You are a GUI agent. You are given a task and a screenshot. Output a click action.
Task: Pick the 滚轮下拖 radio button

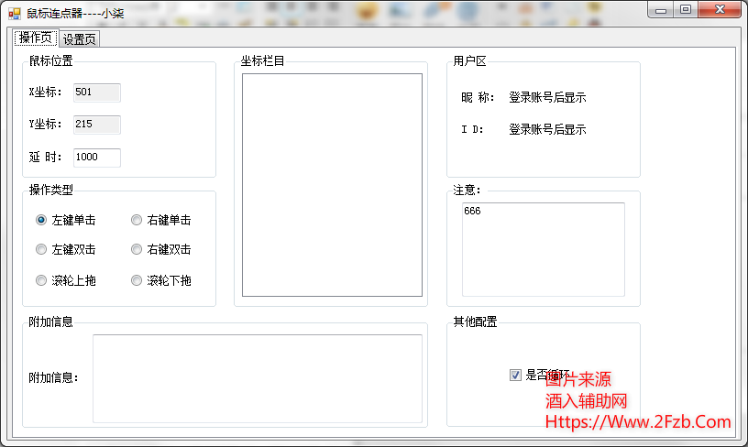point(137,281)
